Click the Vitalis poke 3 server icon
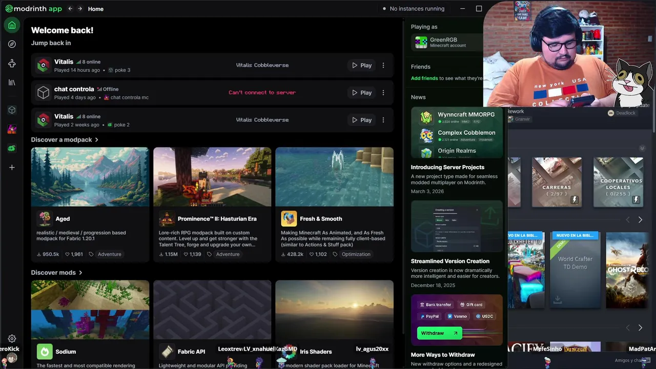The width and height of the screenshot is (656, 369). point(43,65)
